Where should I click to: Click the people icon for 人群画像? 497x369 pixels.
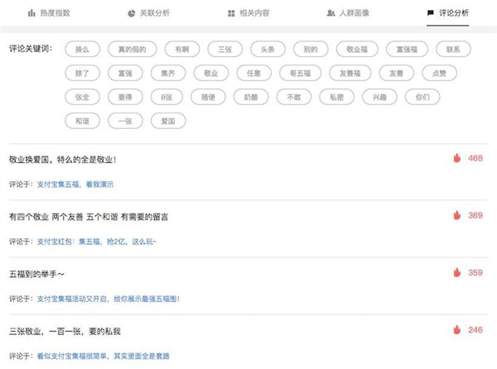tap(331, 14)
